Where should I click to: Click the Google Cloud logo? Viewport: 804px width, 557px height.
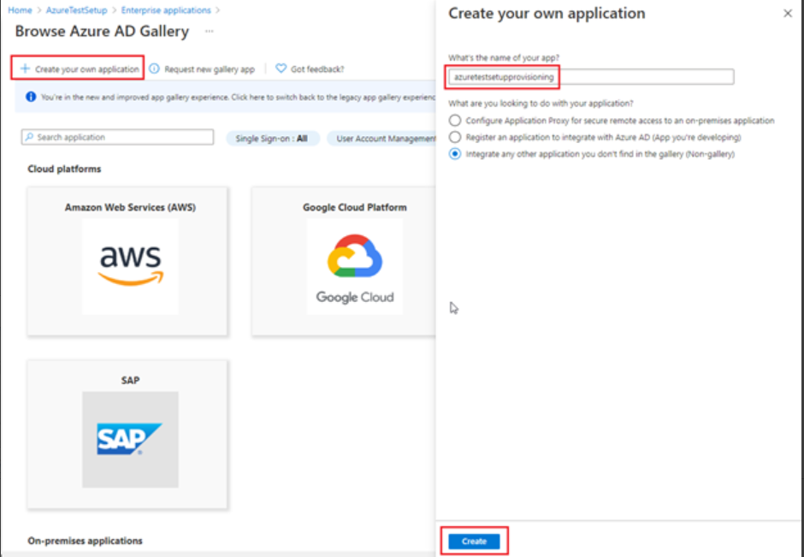(355, 267)
